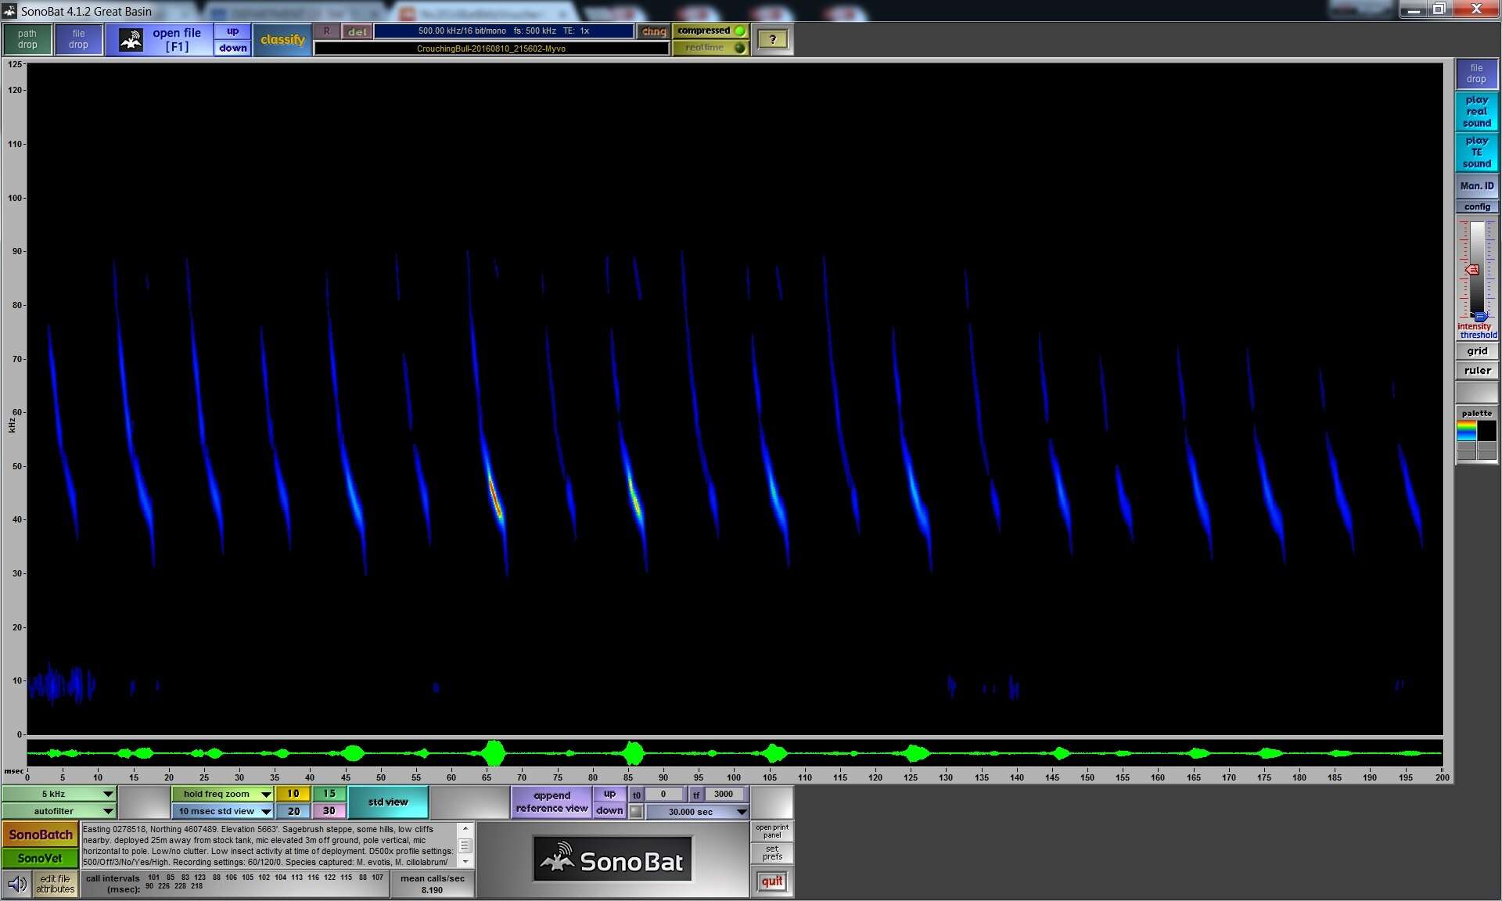Click the path drop button

click(x=27, y=39)
